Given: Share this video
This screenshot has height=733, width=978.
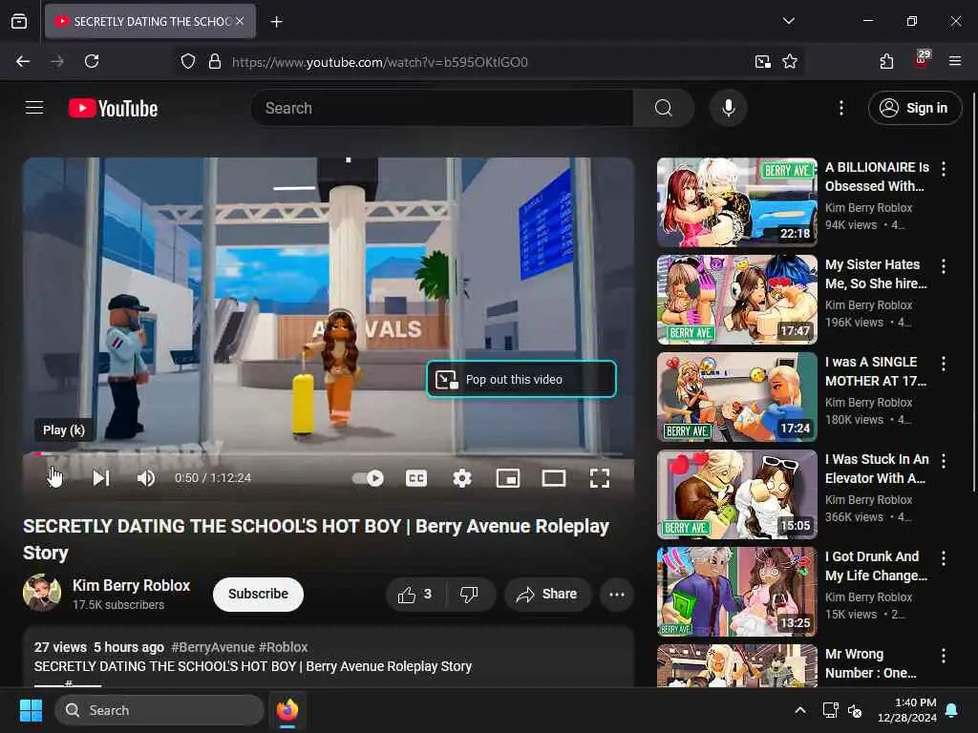Looking at the screenshot, I should tap(547, 594).
